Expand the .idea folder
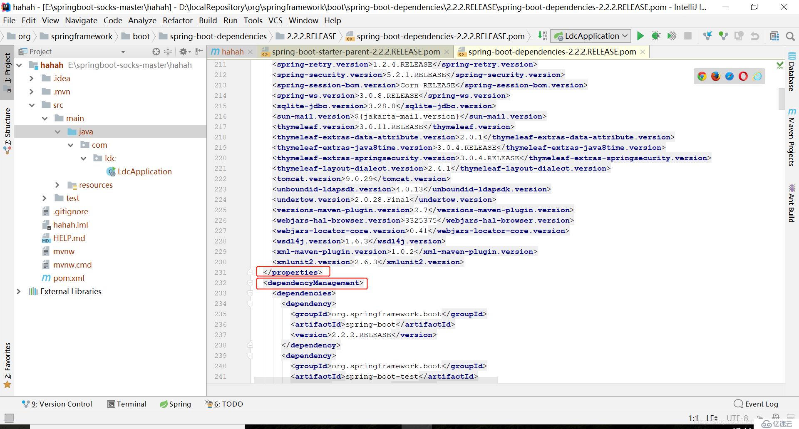799x429 pixels. pyautogui.click(x=32, y=78)
